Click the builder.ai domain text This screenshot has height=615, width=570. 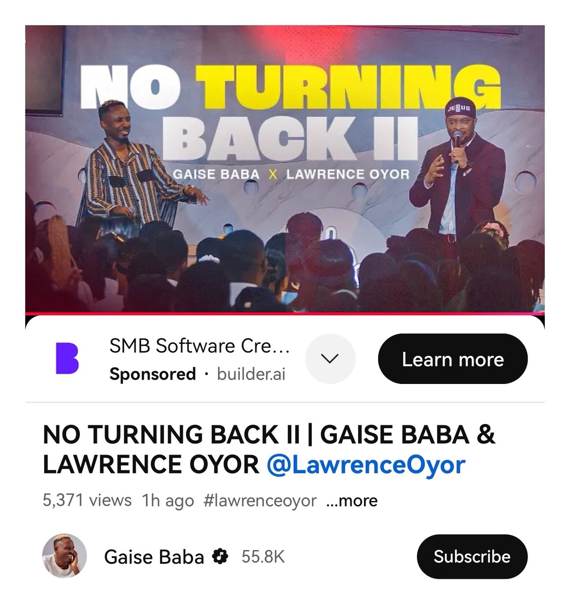[x=251, y=374]
